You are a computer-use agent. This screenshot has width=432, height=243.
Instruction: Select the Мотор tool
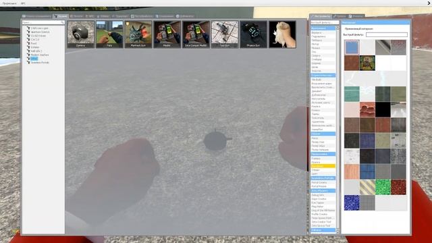click(323, 44)
